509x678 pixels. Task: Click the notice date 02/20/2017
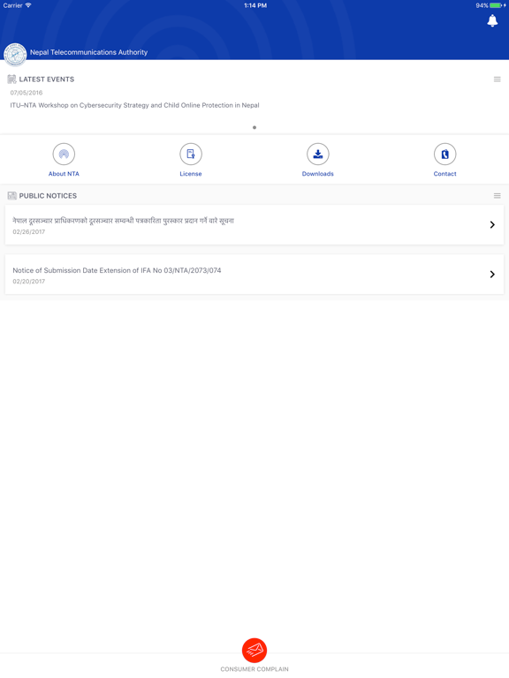coord(28,282)
